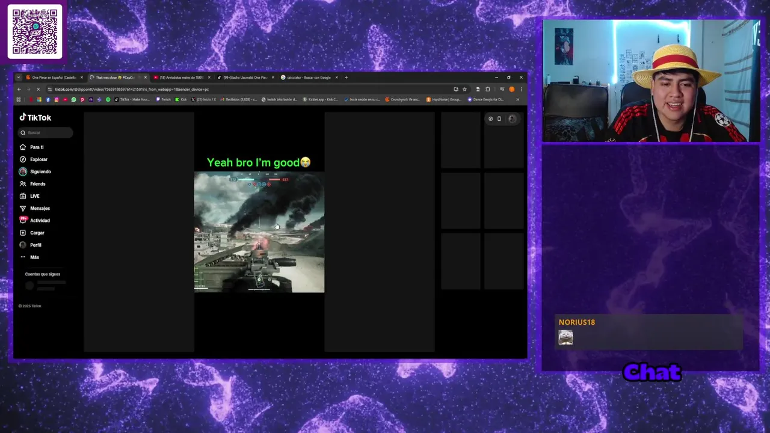Image resolution: width=770 pixels, height=433 pixels.
Task: Open the Facebook bookmark icon
Action: [x=48, y=99]
